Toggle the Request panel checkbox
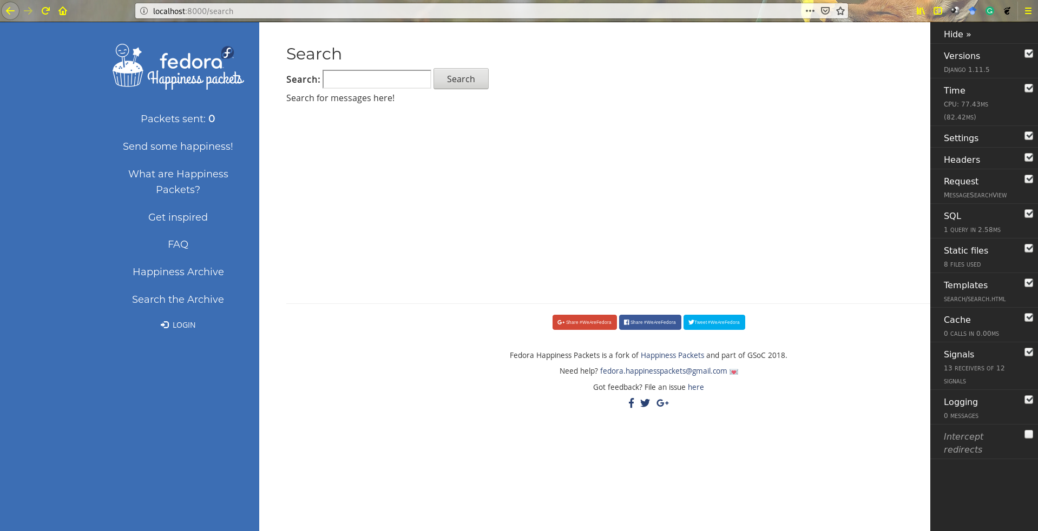The image size is (1038, 531). 1029,179
